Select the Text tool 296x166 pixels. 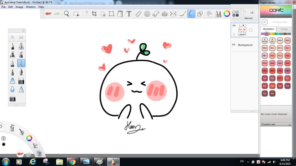129,14
